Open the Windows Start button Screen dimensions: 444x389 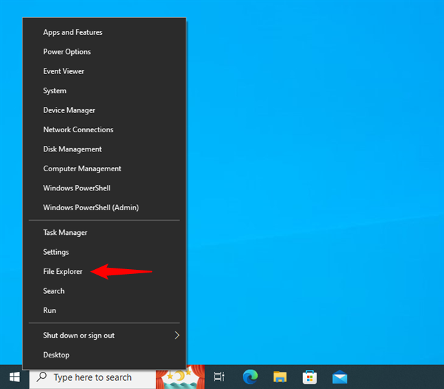pyautogui.click(x=14, y=377)
